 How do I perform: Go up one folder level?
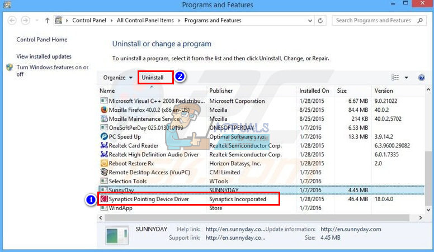[x=48, y=21]
